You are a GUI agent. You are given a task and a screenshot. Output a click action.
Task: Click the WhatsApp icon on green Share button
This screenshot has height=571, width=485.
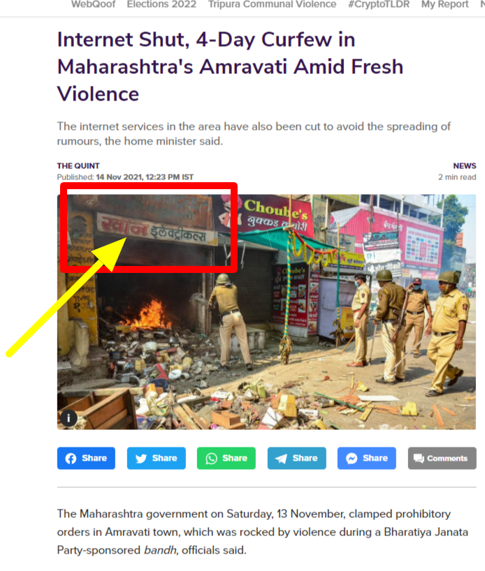212,459
